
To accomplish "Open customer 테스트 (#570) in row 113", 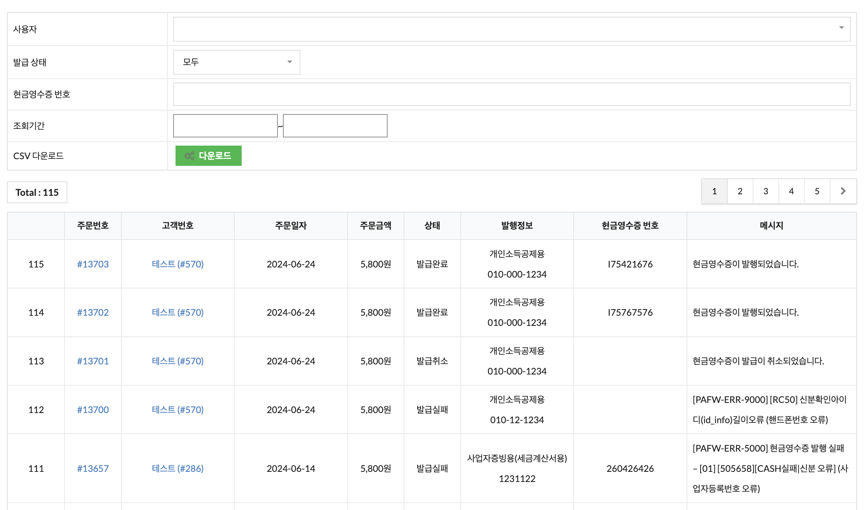I will [177, 361].
